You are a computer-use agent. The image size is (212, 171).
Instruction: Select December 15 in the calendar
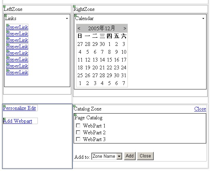109,60
